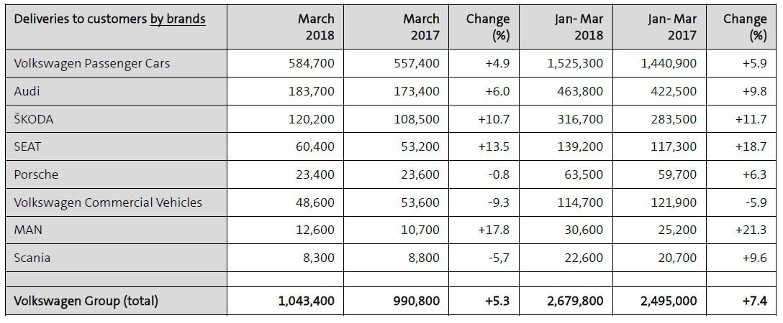Click the SEAT change value +13.5

[x=494, y=146]
